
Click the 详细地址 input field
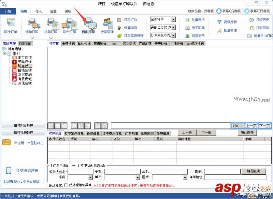[235, 177]
